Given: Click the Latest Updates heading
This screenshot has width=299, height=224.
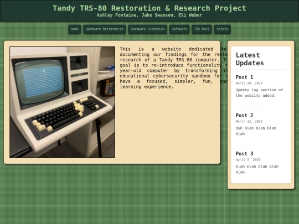Looking at the screenshot, I should pyautogui.click(x=250, y=59).
